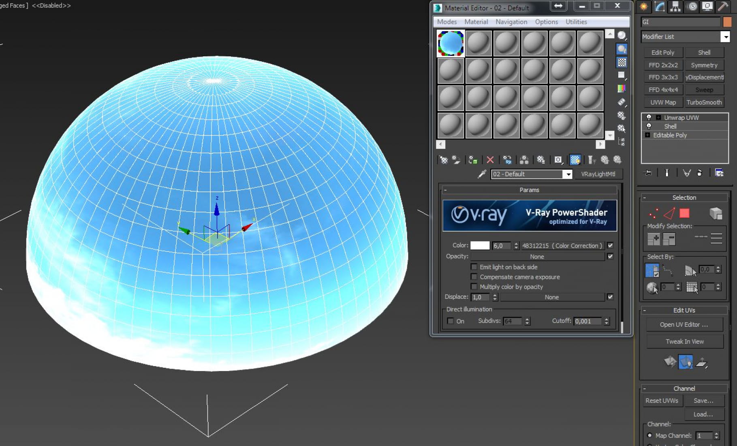Open the Display command panel tab

click(x=707, y=6)
